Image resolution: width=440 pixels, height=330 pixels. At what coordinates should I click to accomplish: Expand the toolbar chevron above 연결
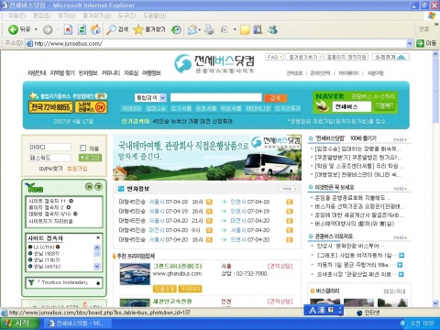point(436,24)
